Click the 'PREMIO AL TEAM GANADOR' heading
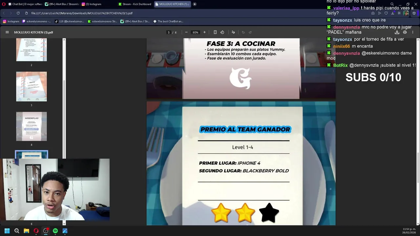The image size is (420, 236). pos(245,129)
